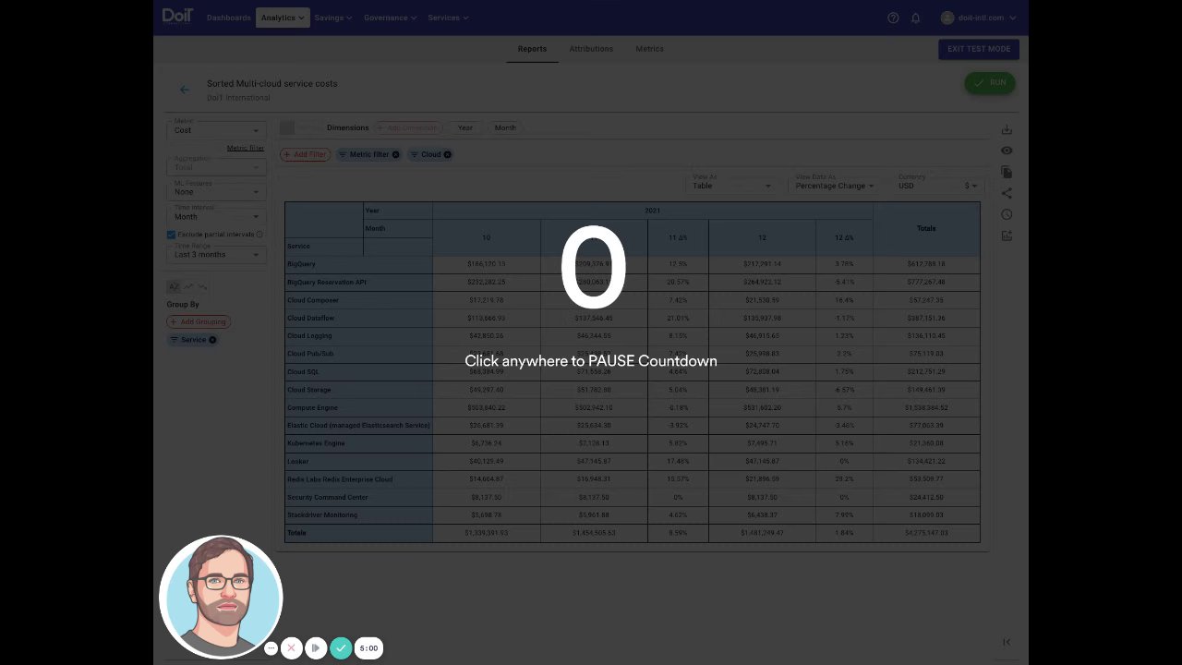Click the Add Grouping button
This screenshot has width=1182, height=665.
pos(199,321)
